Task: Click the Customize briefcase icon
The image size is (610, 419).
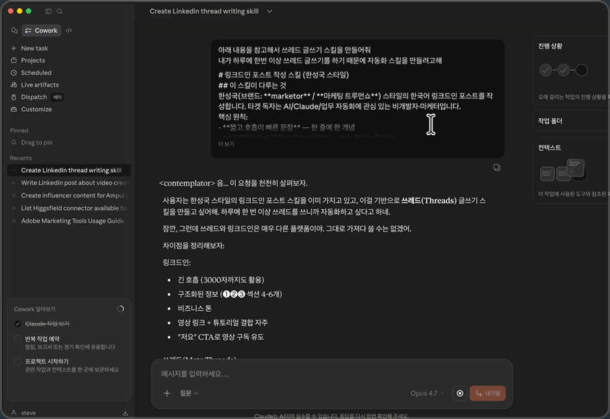Action: [14, 109]
